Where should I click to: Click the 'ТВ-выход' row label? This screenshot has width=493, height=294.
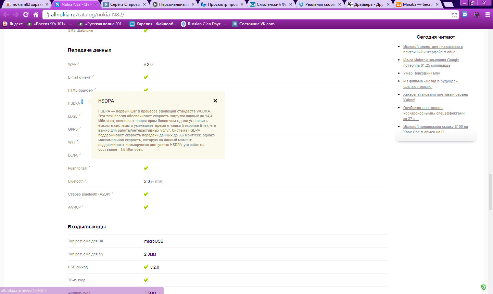tap(77, 280)
